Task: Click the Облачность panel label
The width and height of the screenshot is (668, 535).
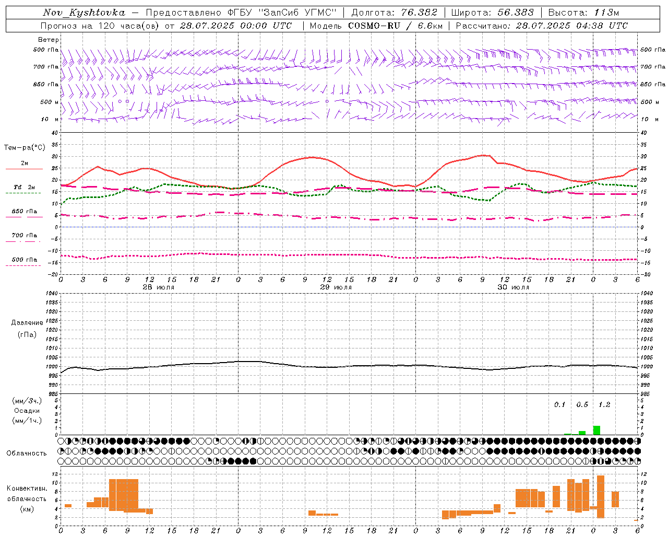Action: (x=27, y=453)
